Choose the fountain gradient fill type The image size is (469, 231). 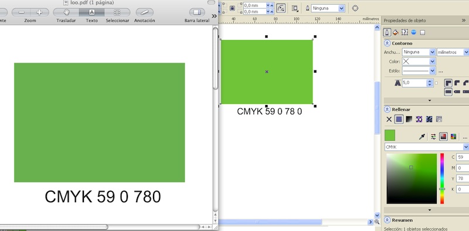click(x=409, y=120)
